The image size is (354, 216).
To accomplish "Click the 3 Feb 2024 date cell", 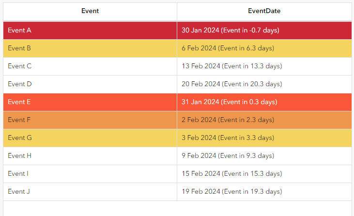I will [x=228, y=138].
